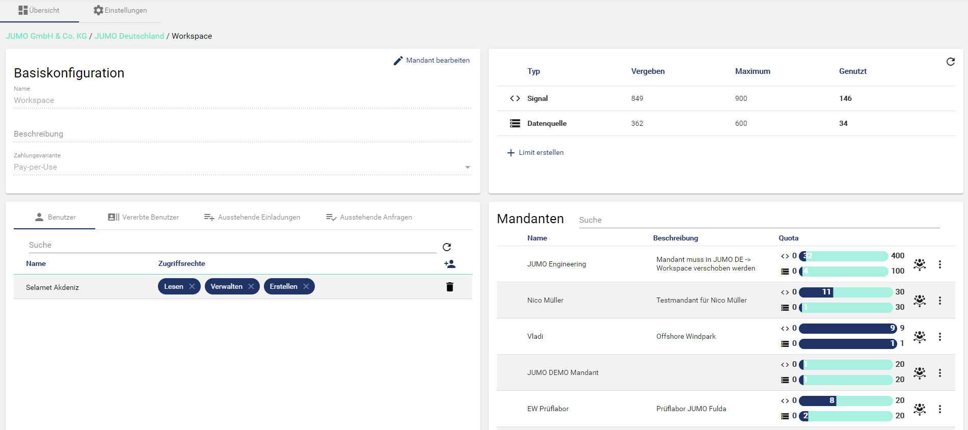Open group icon for JUMO Engineering
The image size is (968, 430).
click(919, 264)
